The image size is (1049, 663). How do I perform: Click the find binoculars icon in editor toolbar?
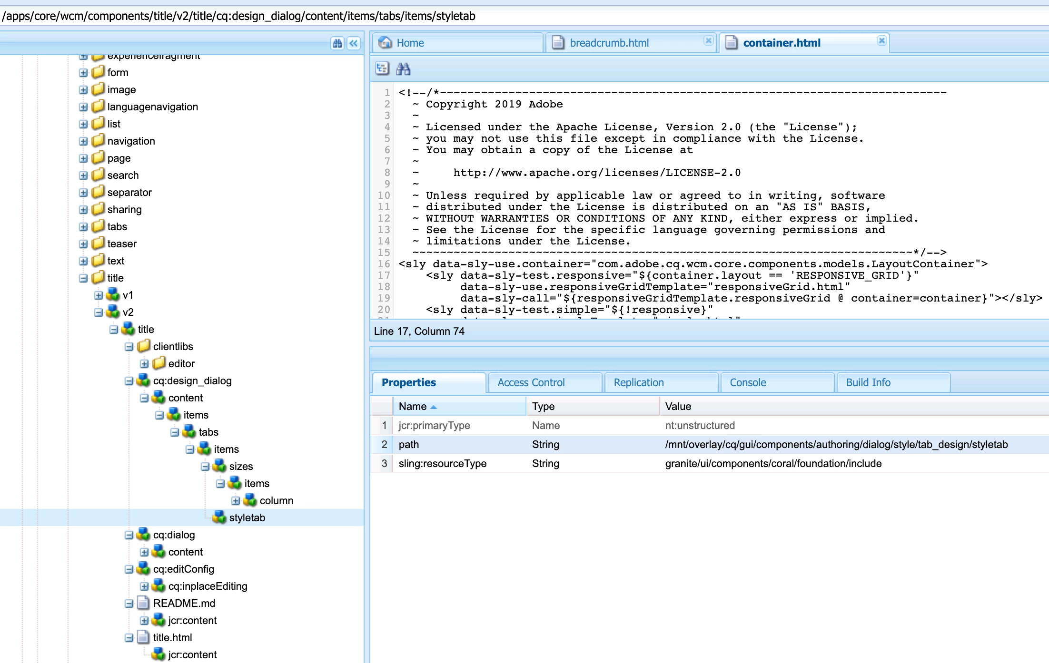click(x=403, y=69)
